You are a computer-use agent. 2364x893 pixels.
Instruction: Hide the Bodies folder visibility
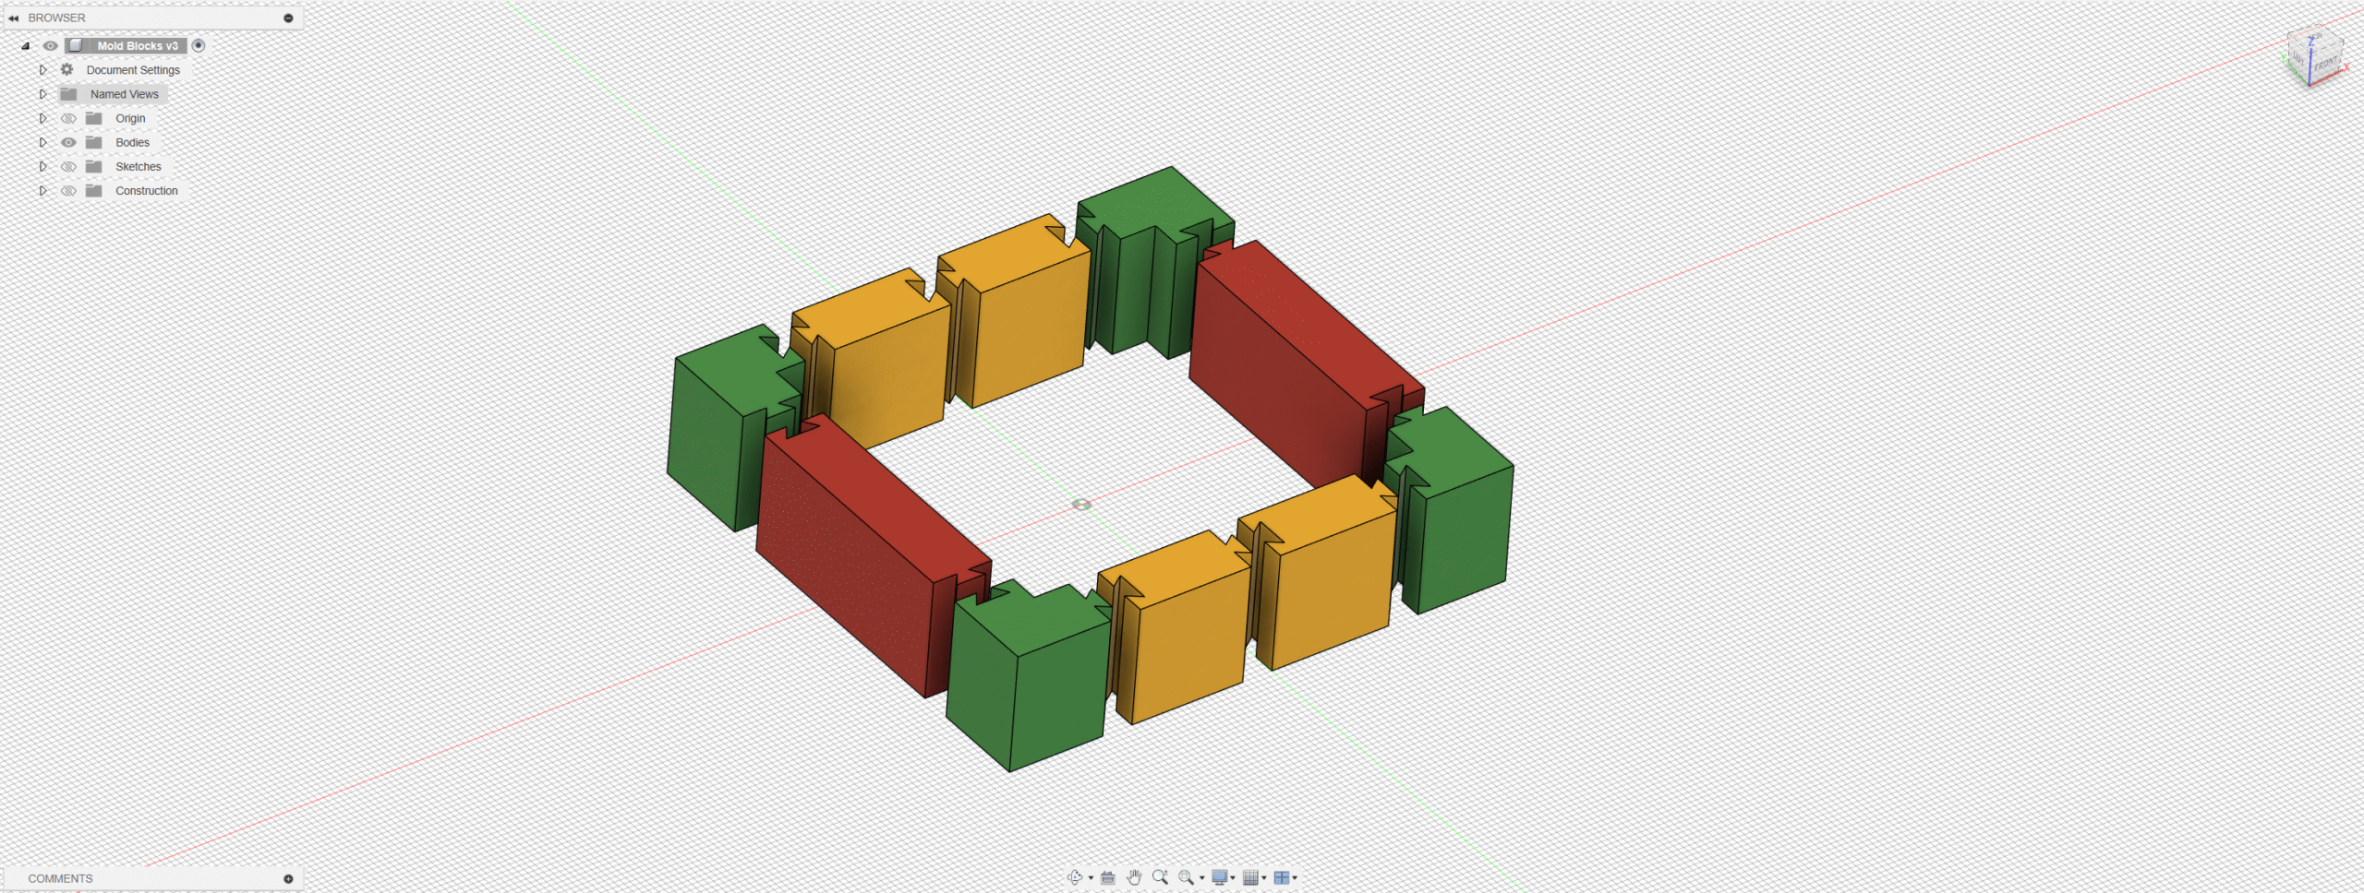(x=68, y=143)
